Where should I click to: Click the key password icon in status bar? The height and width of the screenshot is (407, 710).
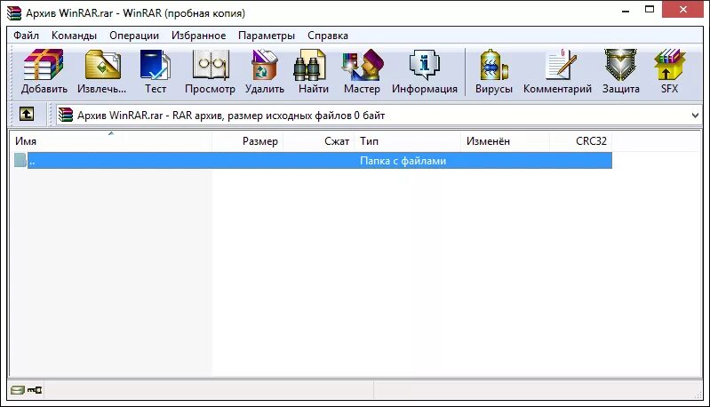(35, 389)
